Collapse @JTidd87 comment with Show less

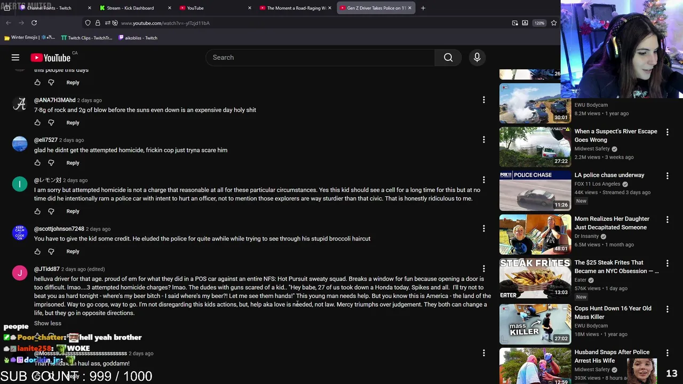pos(47,323)
